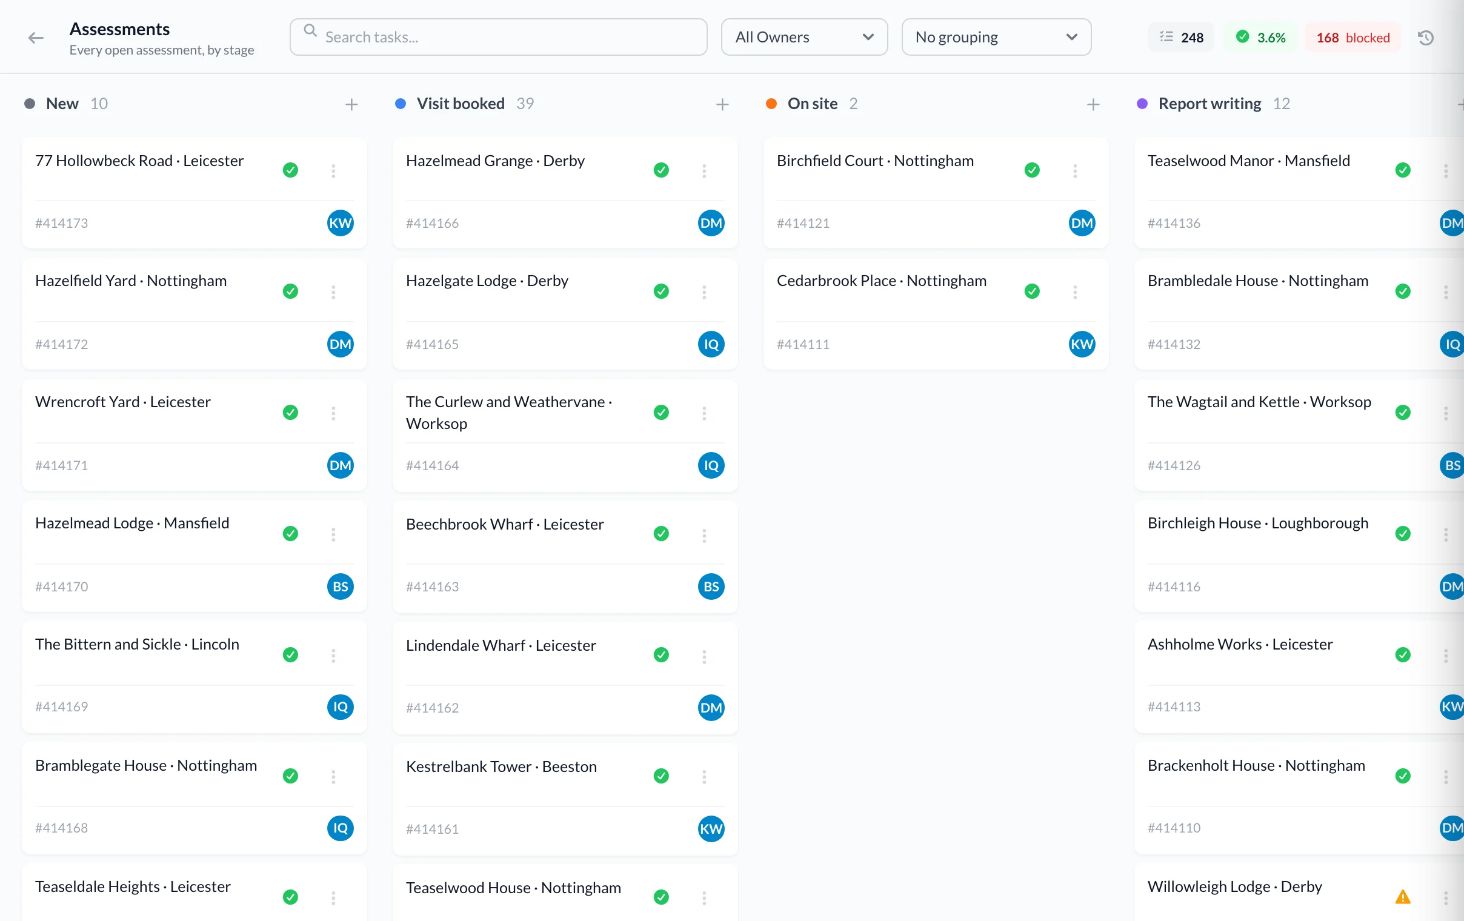
Task: Open the menu for Cedarbrook Place card
Action: [1075, 292]
